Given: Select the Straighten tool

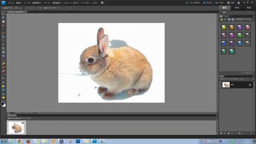Looking at the screenshot, I should 3,56.
